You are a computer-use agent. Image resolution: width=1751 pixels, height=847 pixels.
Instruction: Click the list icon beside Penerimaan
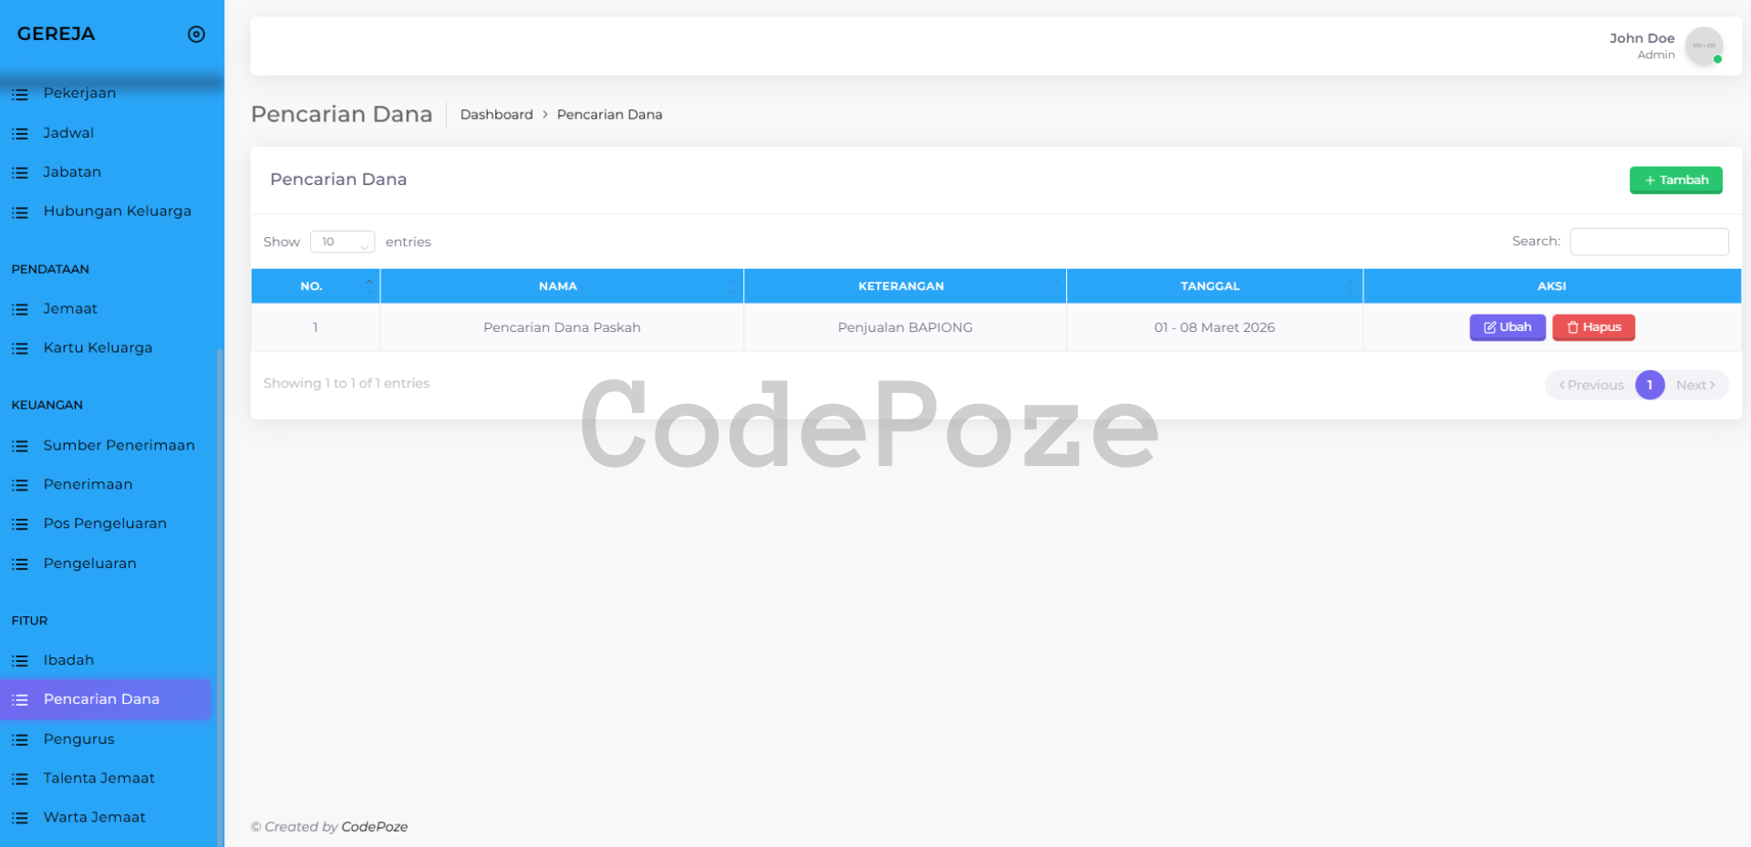(20, 485)
